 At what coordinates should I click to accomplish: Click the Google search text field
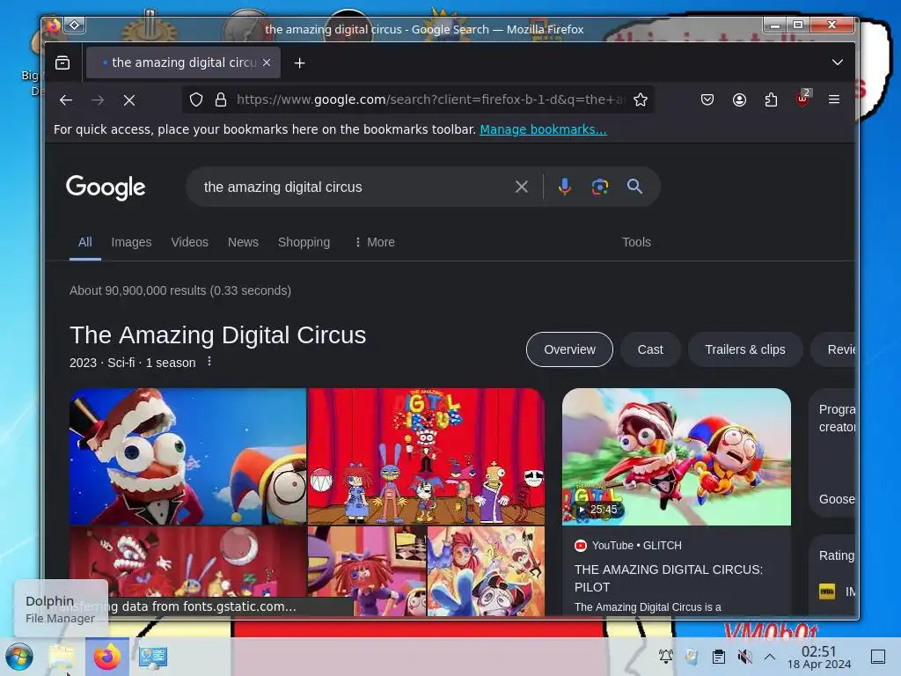tap(354, 187)
